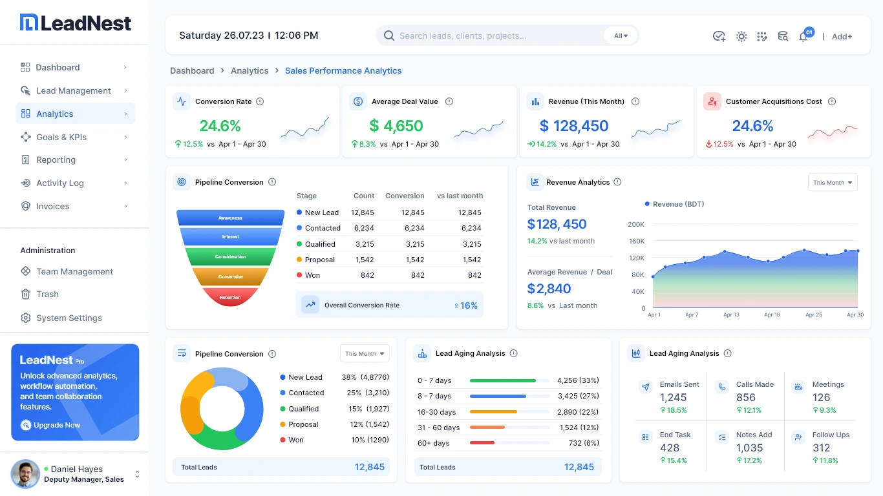Viewport: 883px width, 496px height.
Task: Click the Customer Acquisitions Cost icon
Action: click(x=712, y=101)
